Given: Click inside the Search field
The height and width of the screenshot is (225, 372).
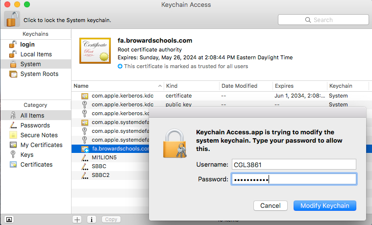Looking at the screenshot, I should pyautogui.click(x=323, y=20).
